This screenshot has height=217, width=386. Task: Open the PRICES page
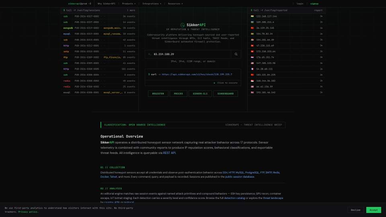(178, 94)
